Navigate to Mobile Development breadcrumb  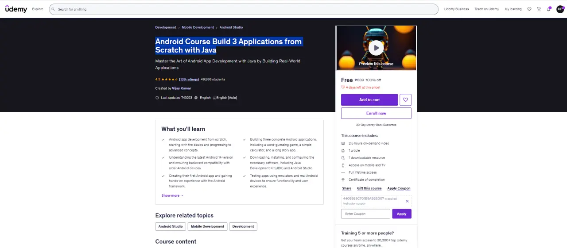click(x=198, y=27)
